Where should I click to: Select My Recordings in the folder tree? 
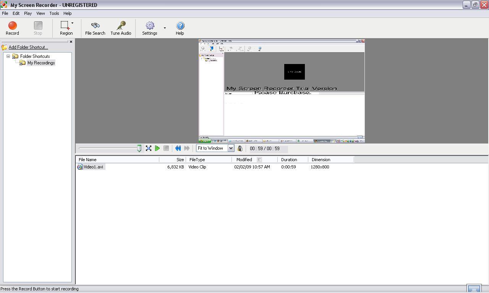coord(41,62)
